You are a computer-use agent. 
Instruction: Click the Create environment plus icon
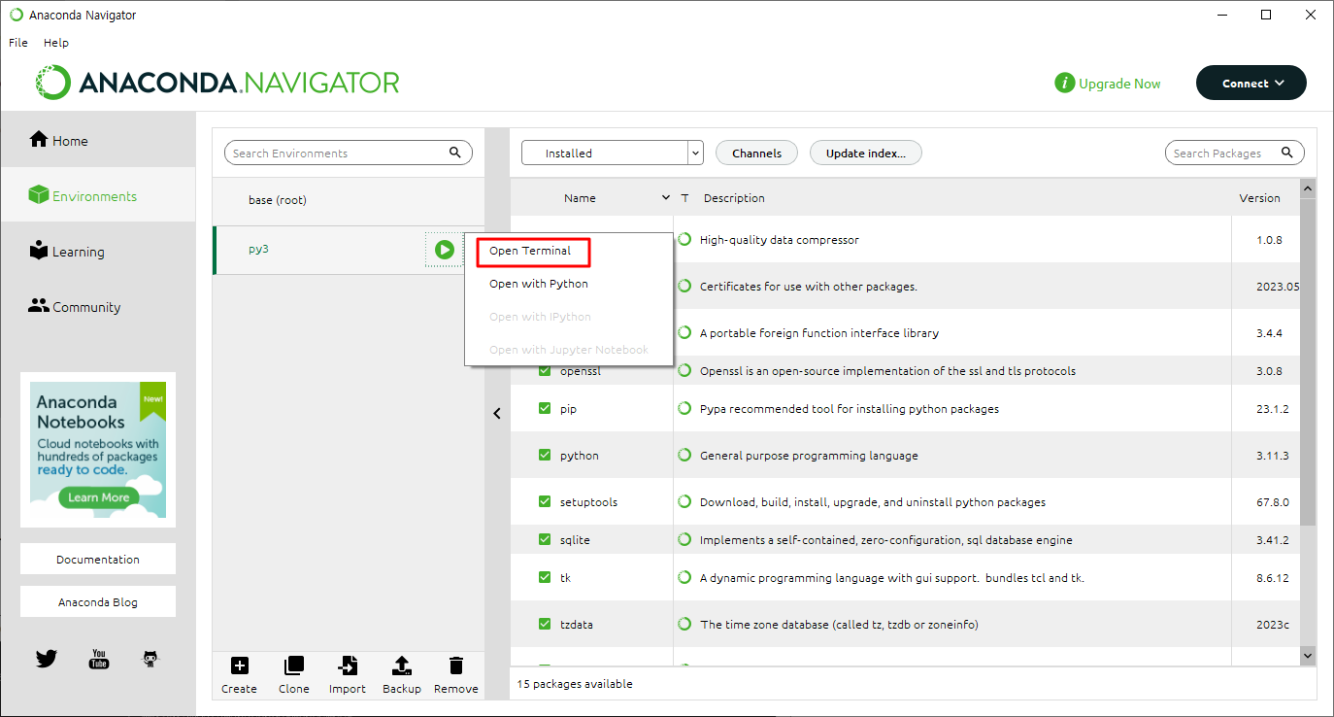click(x=239, y=666)
